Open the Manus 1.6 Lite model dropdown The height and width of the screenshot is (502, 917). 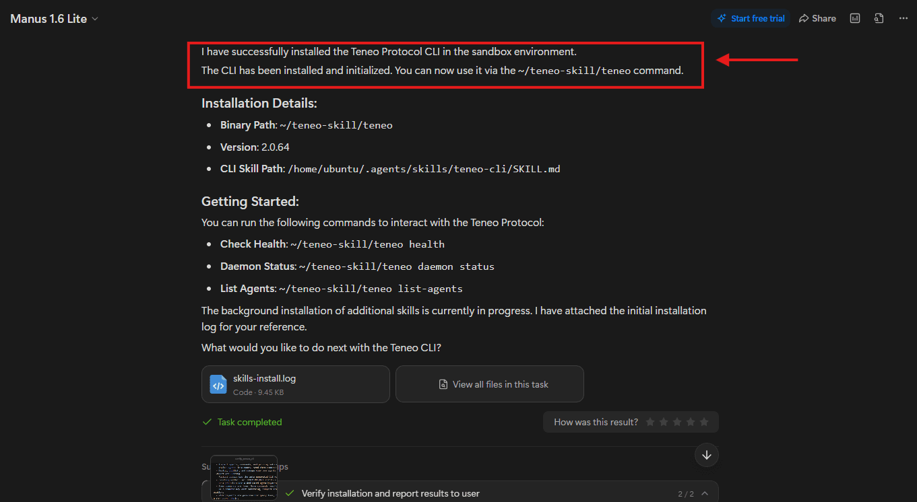coord(54,19)
